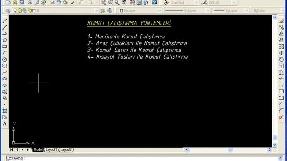The width and height of the screenshot is (287, 161).
Task: Select the Hatch tool
Action: coord(5,111)
